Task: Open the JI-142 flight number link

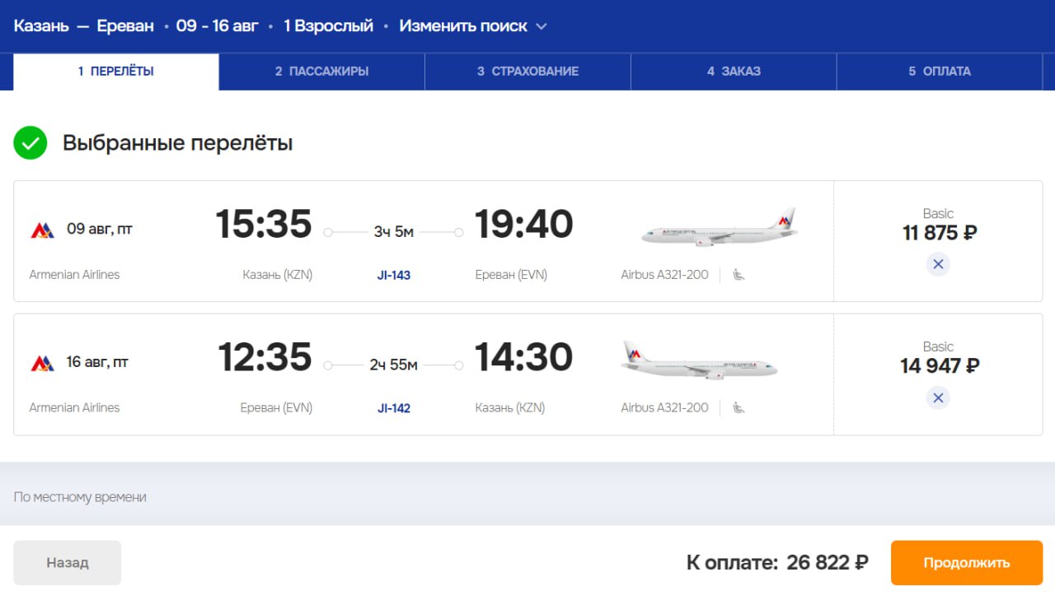Action: 394,408
